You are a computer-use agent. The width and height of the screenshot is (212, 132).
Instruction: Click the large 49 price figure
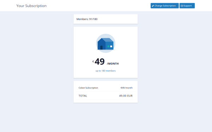click(x=100, y=62)
